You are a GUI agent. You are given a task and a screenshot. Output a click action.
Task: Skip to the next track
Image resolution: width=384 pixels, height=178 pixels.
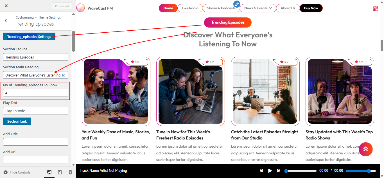(x=279, y=171)
